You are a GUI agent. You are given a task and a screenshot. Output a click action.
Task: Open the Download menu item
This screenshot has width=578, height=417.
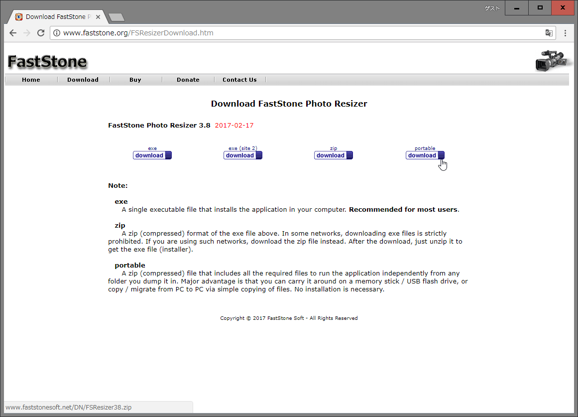83,80
